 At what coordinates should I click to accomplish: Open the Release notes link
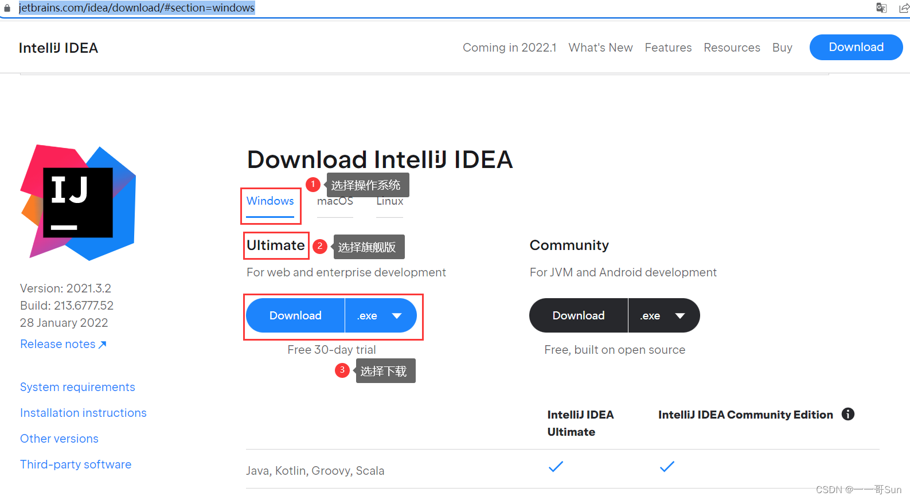click(x=63, y=344)
